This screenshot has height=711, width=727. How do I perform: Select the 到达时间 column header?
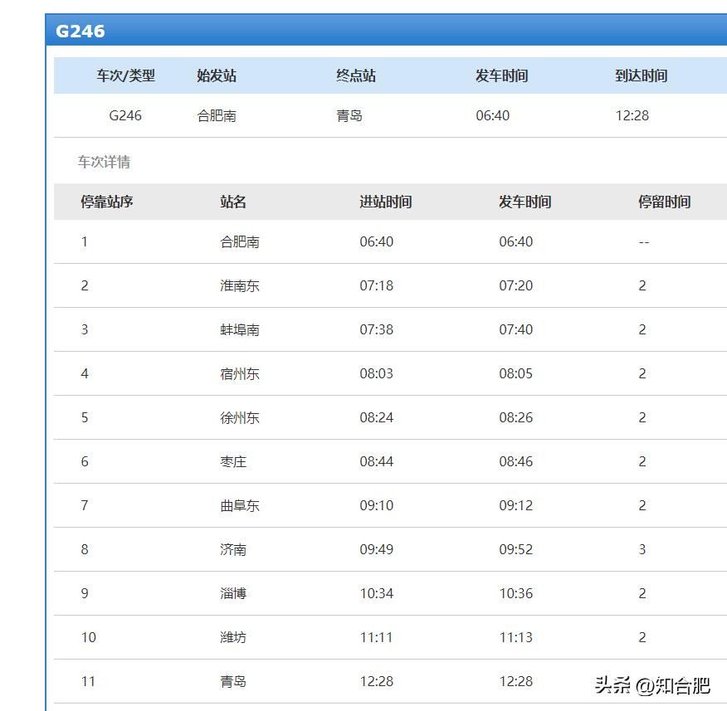pos(641,75)
